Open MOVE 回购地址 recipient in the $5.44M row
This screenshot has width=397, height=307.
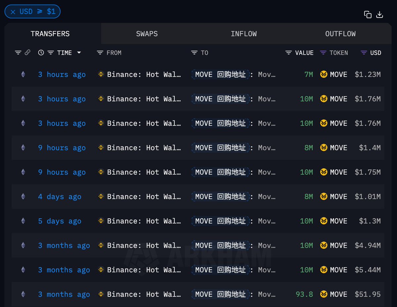[220, 270]
